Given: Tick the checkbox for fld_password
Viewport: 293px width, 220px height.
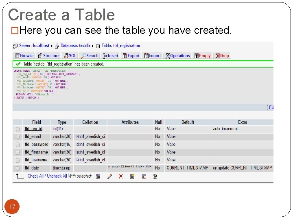Looking at the screenshot, I should click(x=18, y=145).
